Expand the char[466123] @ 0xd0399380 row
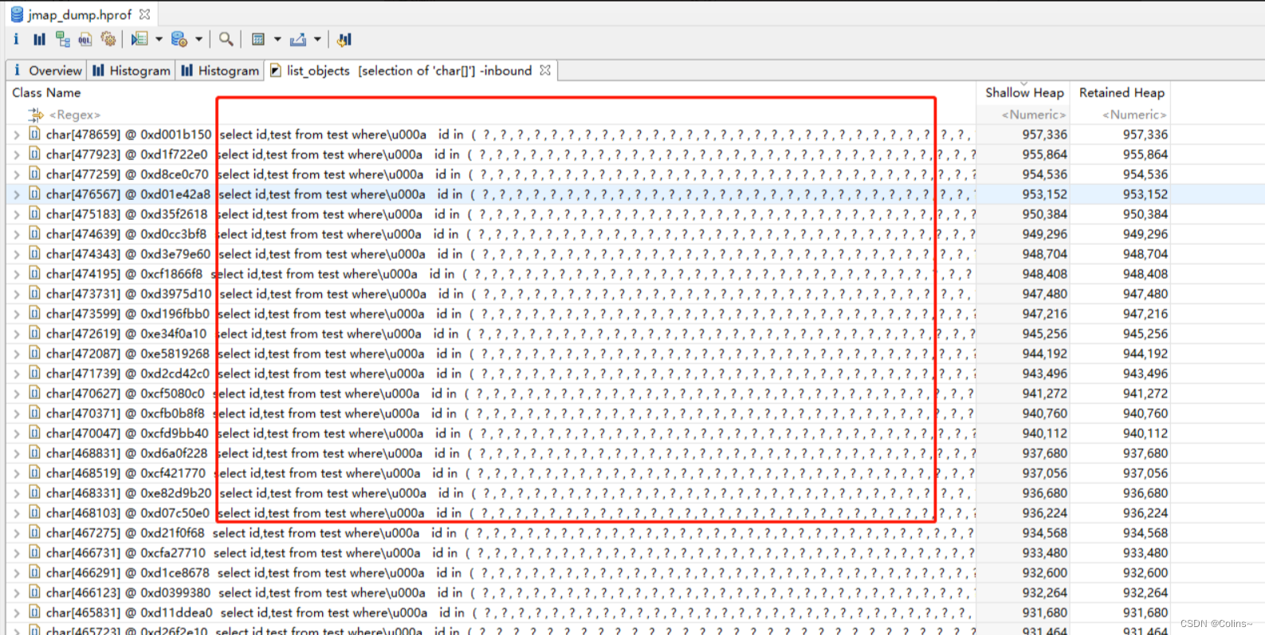This screenshot has width=1265, height=635. tap(16, 593)
